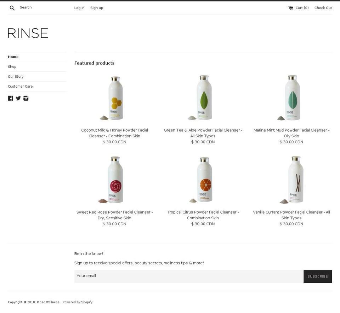Open Rinse Wellness footer link
Viewport: 340px width, 313px height.
coord(48,302)
